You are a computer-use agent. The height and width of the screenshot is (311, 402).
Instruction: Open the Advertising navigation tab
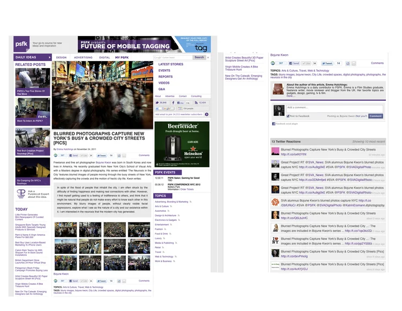click(83, 57)
